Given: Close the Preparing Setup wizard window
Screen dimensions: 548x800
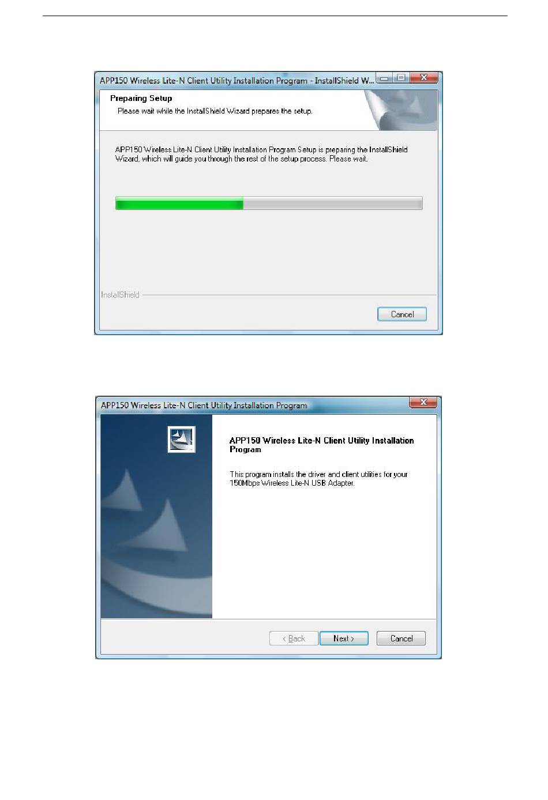Looking at the screenshot, I should [424, 77].
